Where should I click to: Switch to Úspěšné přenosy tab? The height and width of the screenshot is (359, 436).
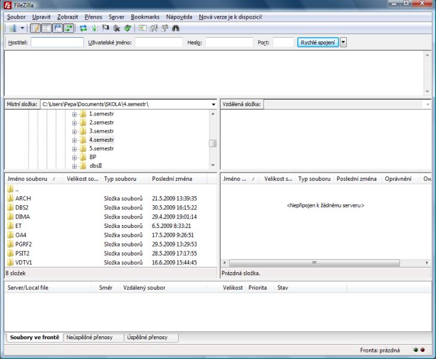point(151,337)
